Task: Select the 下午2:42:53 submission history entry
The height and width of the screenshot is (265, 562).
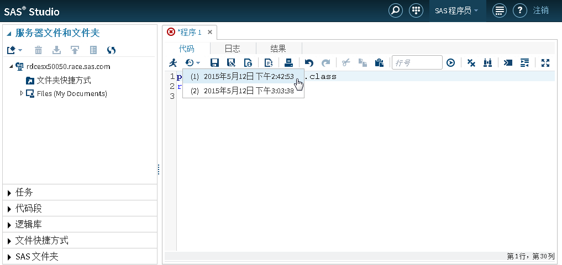Action: pyautogui.click(x=243, y=76)
